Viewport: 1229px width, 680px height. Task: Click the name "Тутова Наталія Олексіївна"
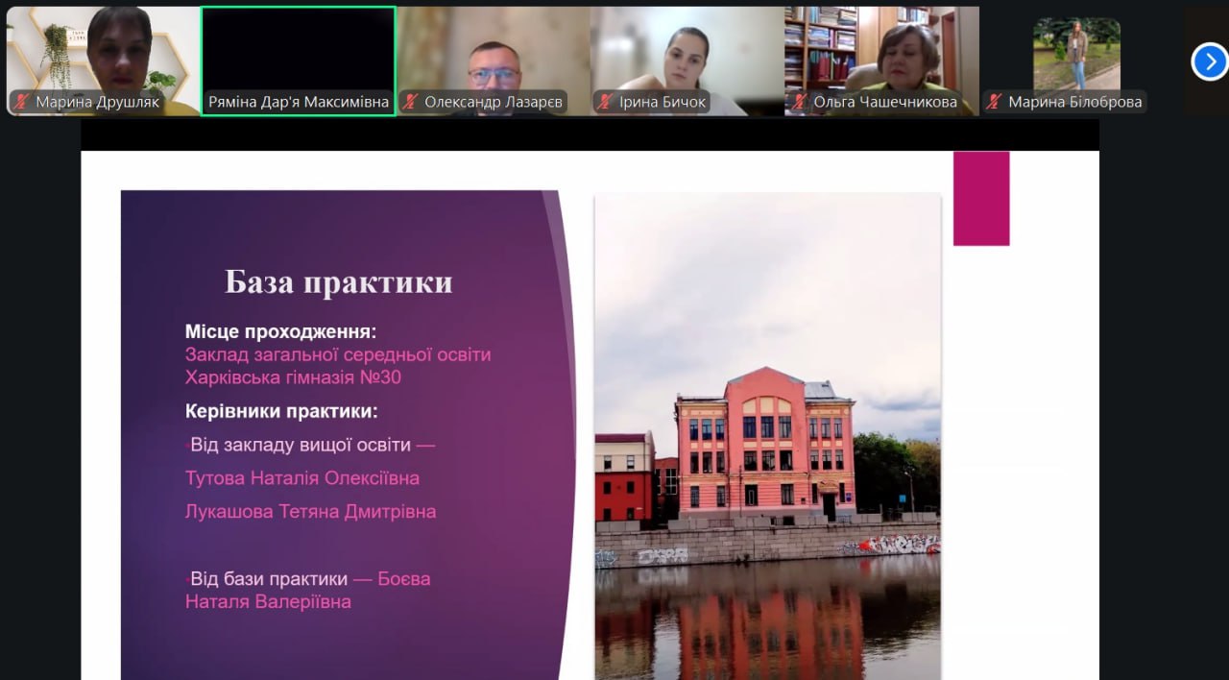[301, 478]
